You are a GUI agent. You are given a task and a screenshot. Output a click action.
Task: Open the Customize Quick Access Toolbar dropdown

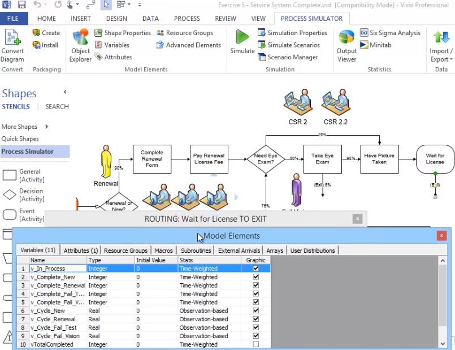tap(140, 5)
